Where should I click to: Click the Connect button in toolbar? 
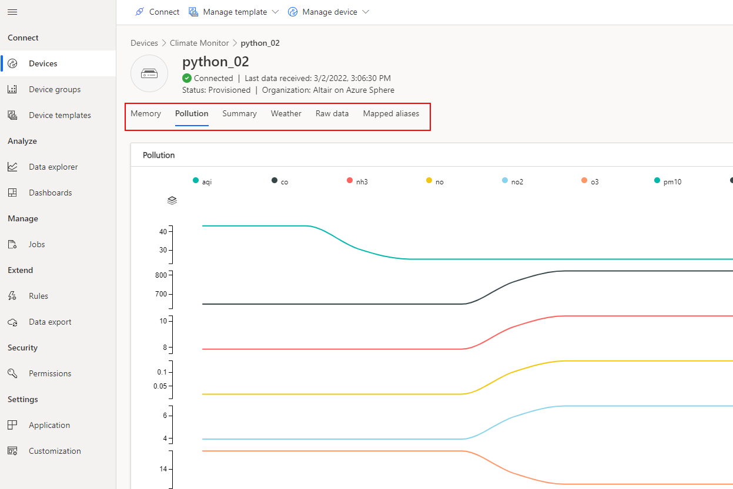pos(157,12)
